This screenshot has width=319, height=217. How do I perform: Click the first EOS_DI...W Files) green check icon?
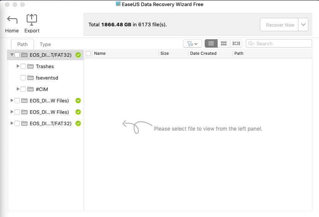78,101
